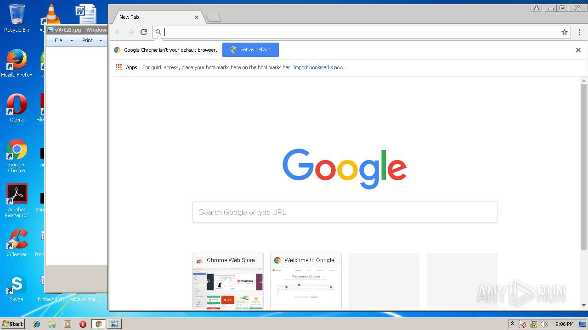Select the vVrCZi.jpg Photo Viewer title bar
This screenshot has height=330, width=588.
77,30
